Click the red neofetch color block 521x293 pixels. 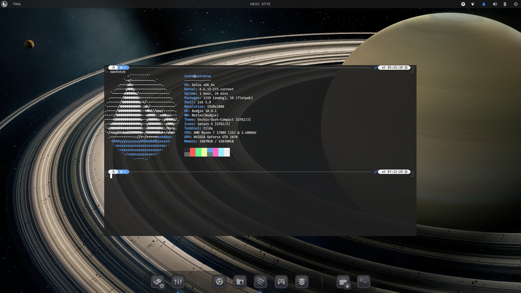coord(193,152)
